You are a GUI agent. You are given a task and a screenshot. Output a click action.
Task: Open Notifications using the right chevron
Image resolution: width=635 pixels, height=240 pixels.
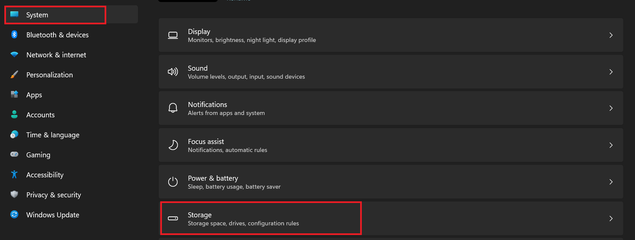611,108
